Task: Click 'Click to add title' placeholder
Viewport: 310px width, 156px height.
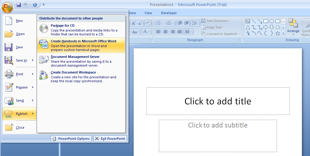Action: tap(218, 101)
